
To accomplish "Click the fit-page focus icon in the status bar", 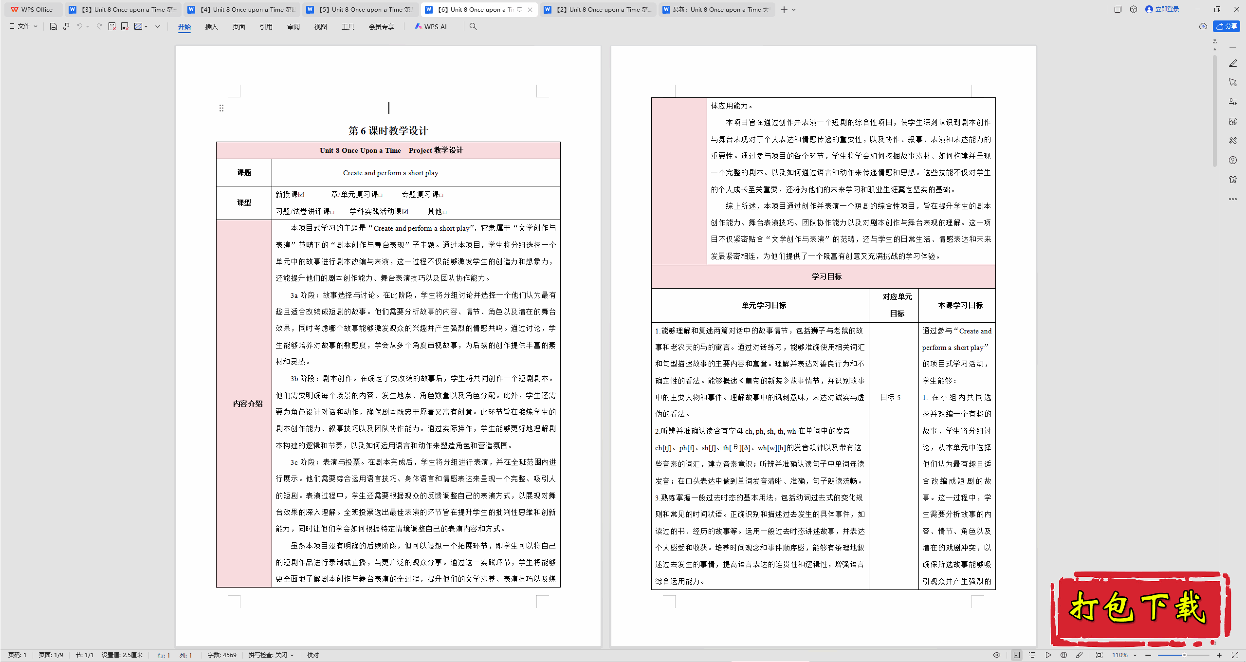I will (x=1099, y=655).
